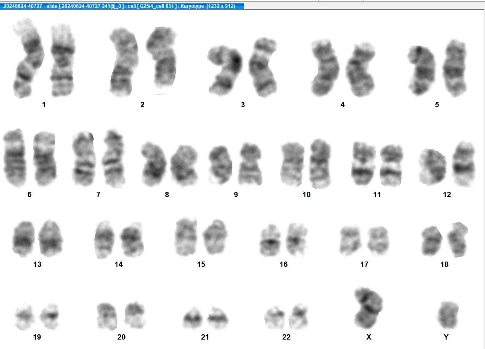Click the "12" pair label

coord(447,195)
